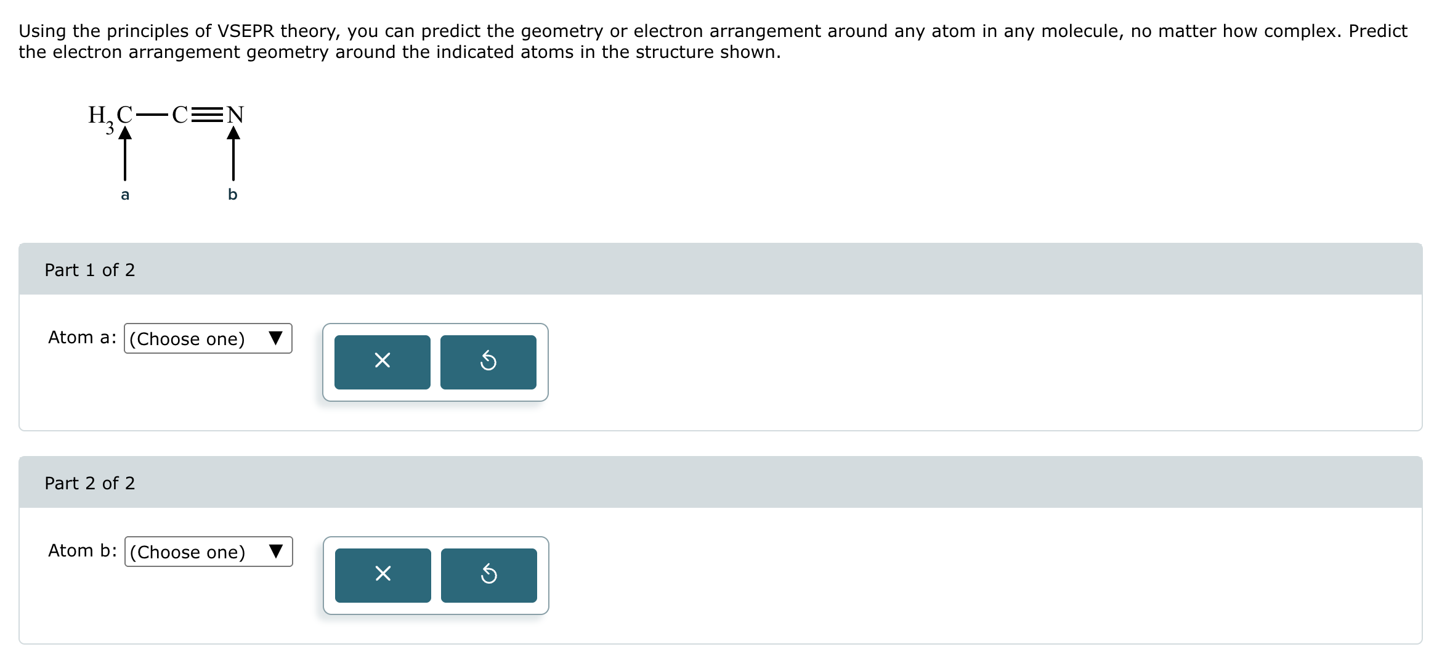Viewport: 1434px width, 652px height.
Task: Click the X icon next to Atom b dropdown
Action: pyautogui.click(x=382, y=574)
